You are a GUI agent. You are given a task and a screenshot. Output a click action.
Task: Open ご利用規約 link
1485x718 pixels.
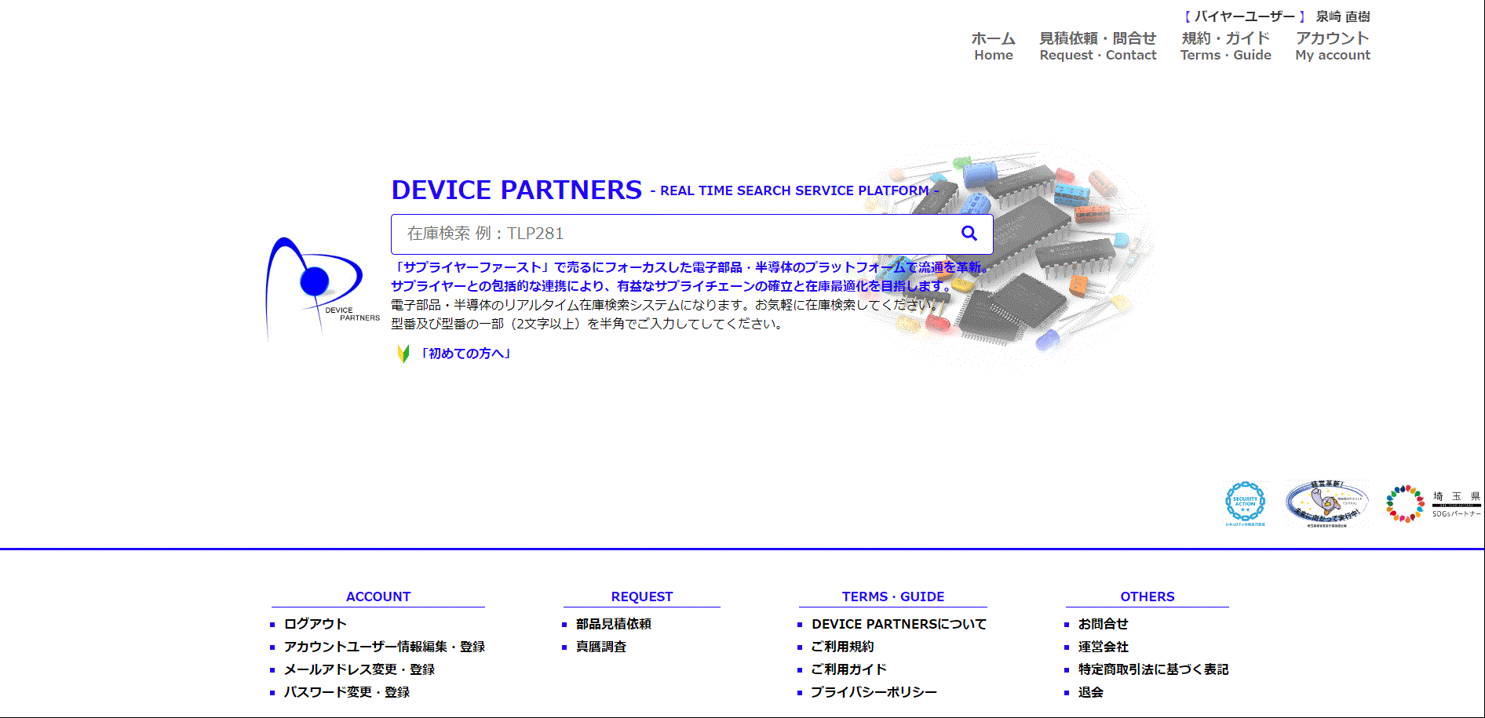click(843, 647)
